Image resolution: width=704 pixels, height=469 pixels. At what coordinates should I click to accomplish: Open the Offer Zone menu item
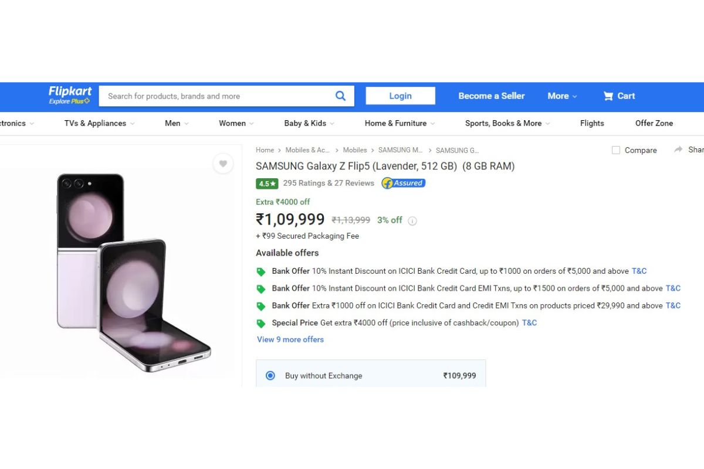pos(654,123)
